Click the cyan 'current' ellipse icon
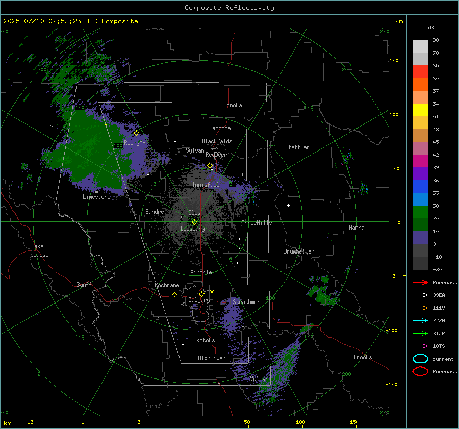 tap(420, 359)
